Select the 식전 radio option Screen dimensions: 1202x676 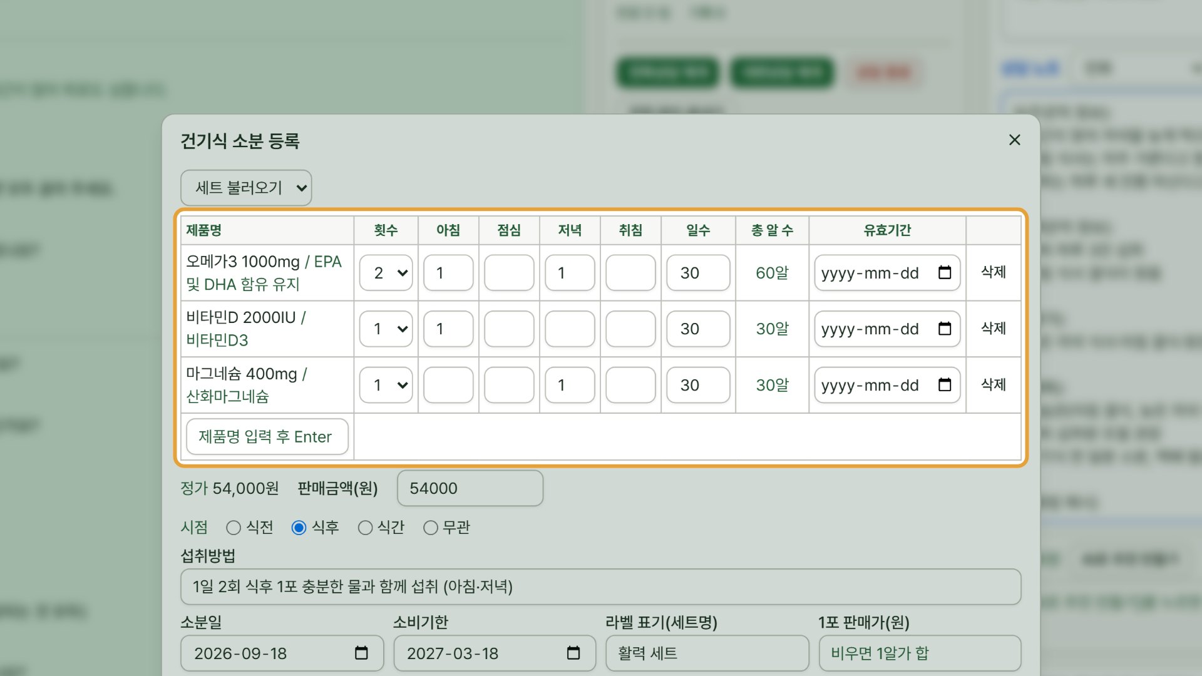[234, 528]
